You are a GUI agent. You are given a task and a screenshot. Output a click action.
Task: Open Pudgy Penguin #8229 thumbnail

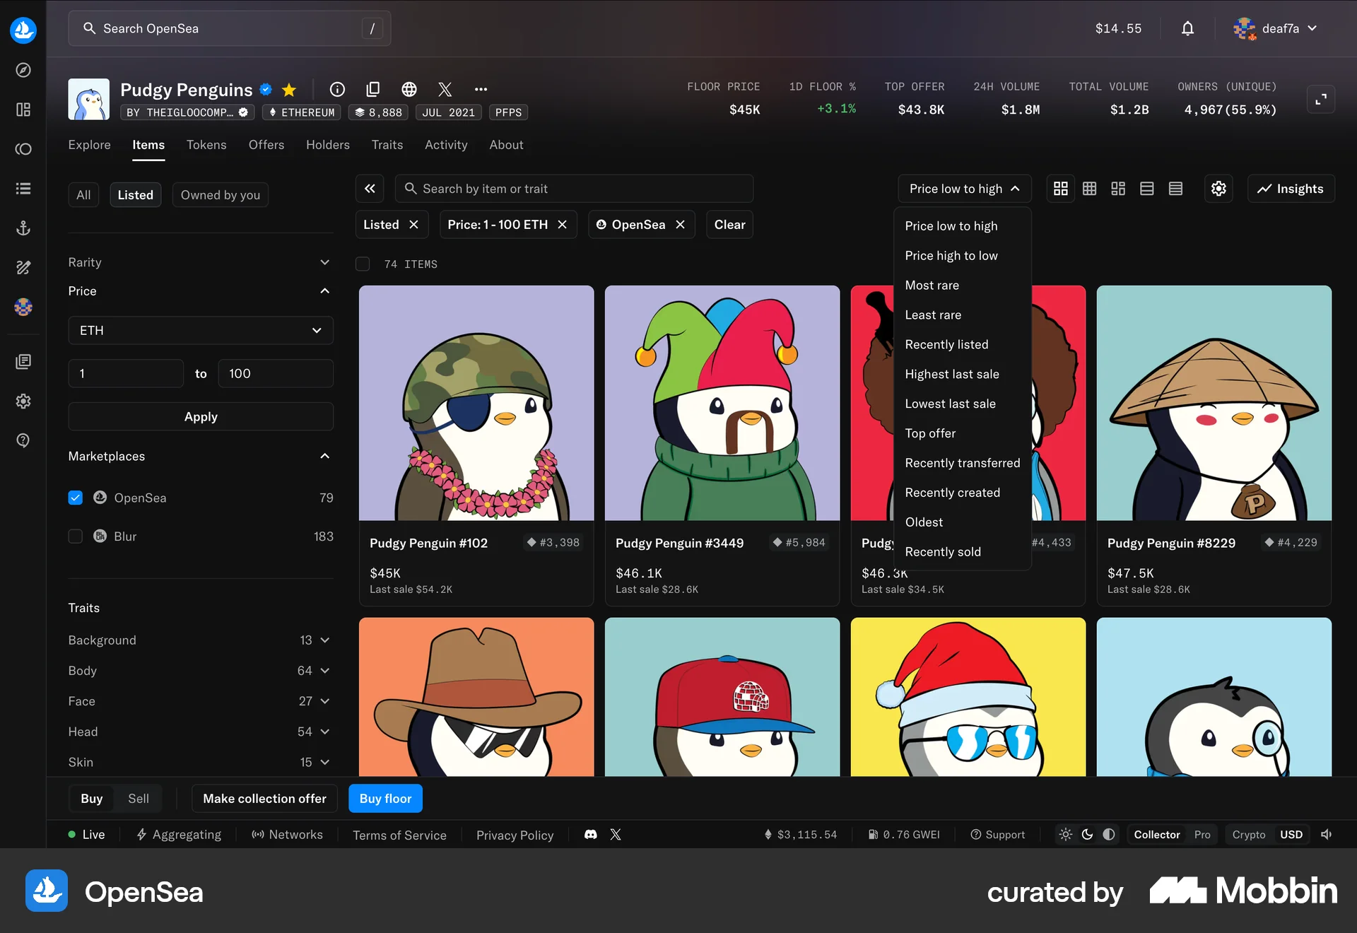(x=1214, y=403)
